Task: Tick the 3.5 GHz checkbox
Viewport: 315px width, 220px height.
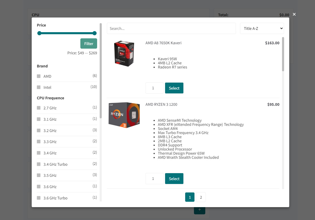Action: point(39,175)
